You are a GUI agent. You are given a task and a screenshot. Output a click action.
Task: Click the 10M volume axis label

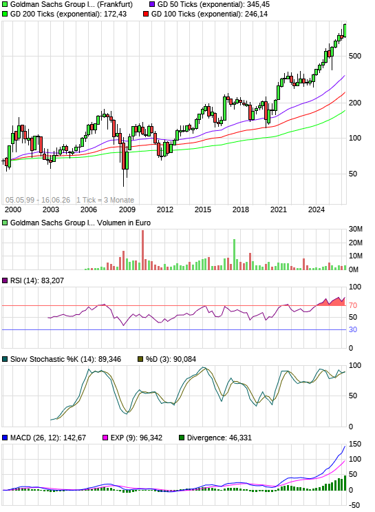356,256
